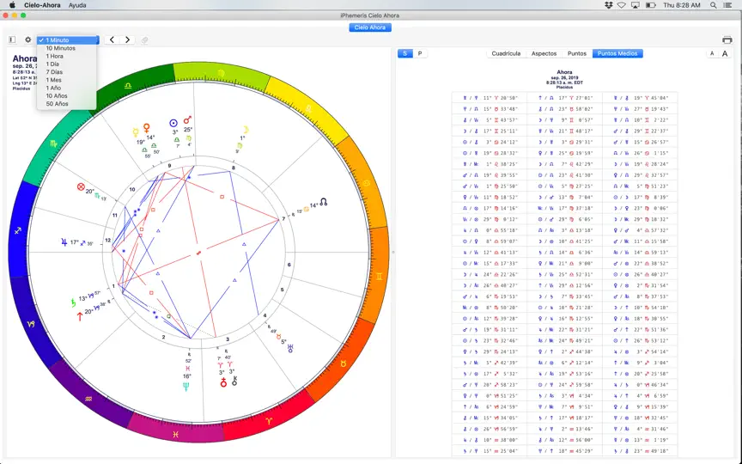Choose 50 Años step interval
Image resolution: width=742 pixels, height=464 pixels.
(x=67, y=104)
